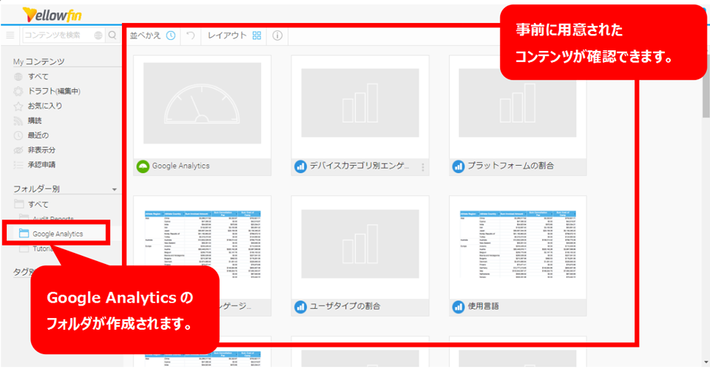Screen dimensions: 710x369
Task: Click the Google Analytics folder icon
Action: (24, 233)
